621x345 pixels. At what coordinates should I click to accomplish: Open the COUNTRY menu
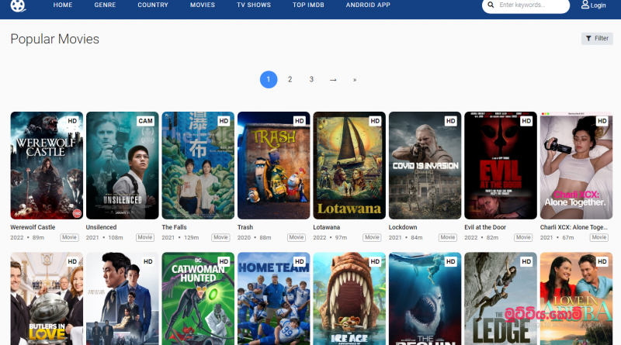[153, 5]
